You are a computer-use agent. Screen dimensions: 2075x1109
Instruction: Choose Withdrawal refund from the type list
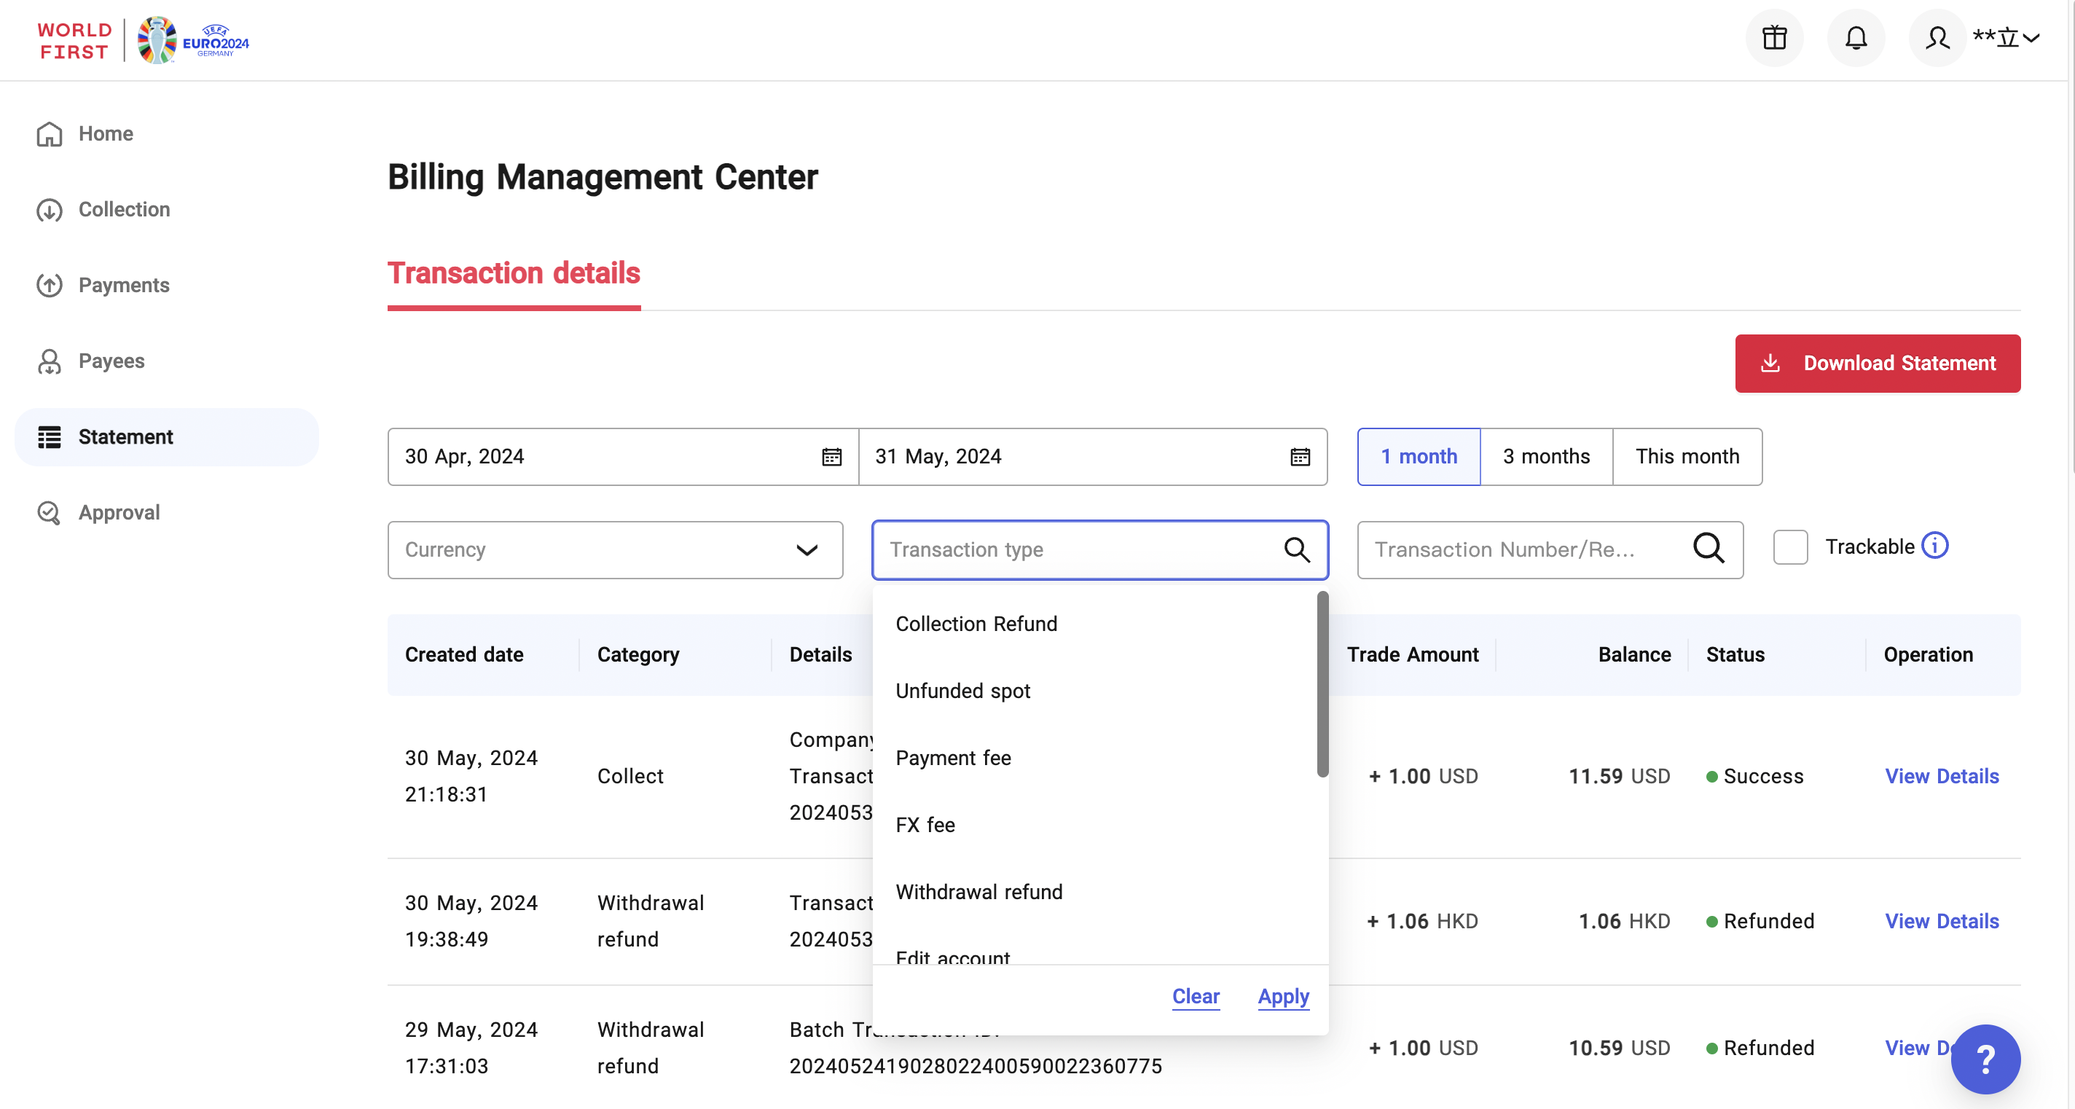pyautogui.click(x=978, y=892)
